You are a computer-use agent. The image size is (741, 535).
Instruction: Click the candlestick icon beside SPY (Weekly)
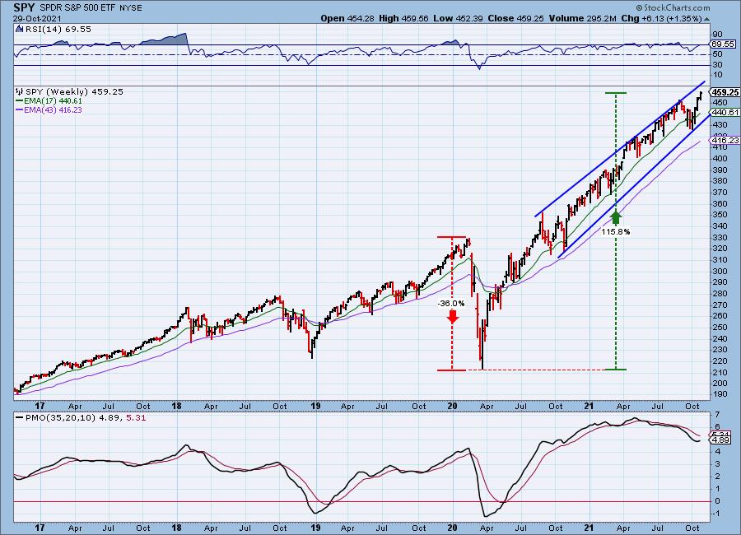pos(19,91)
